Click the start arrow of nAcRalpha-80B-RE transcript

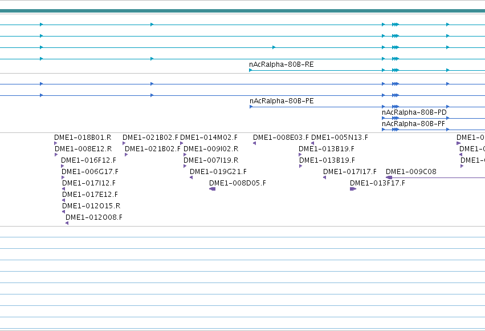tap(251, 70)
